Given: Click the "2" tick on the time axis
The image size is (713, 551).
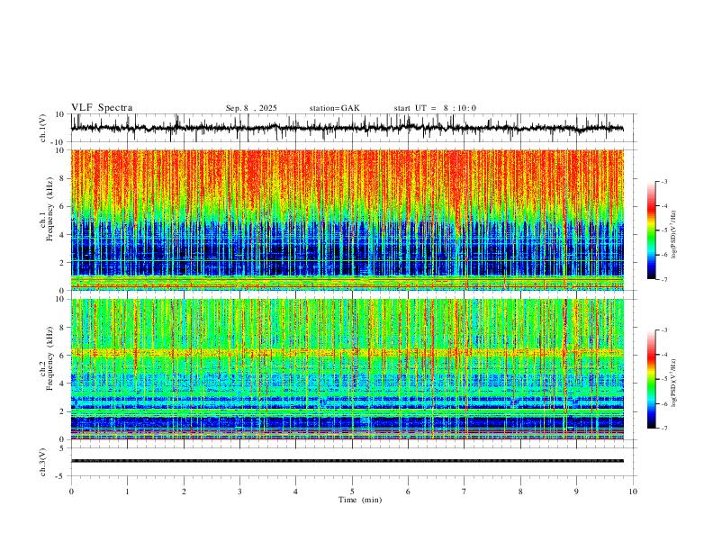Looking at the screenshot, I should [184, 492].
